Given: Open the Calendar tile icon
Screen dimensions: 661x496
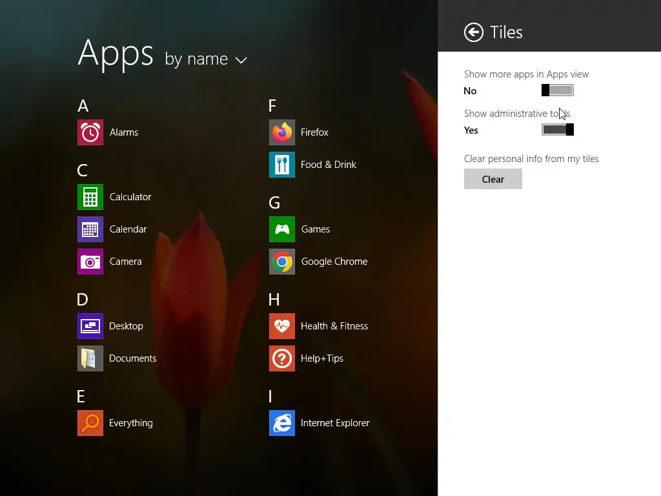Looking at the screenshot, I should click(x=90, y=229).
